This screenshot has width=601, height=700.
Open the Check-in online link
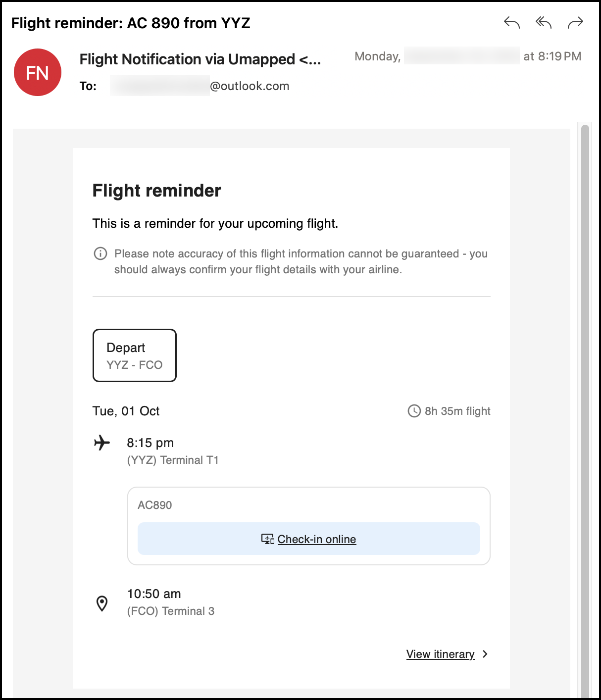[x=317, y=539]
